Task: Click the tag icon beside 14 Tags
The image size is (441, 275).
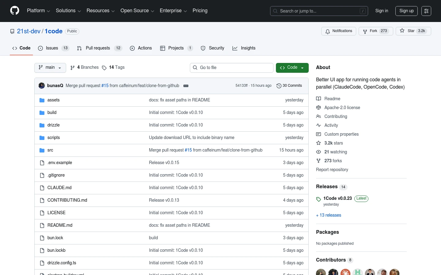Action: (x=104, y=68)
